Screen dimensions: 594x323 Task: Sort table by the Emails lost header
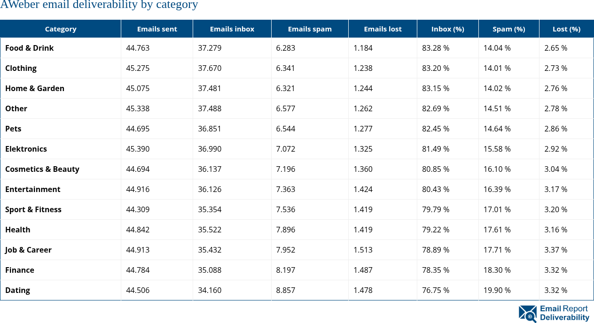383,29
